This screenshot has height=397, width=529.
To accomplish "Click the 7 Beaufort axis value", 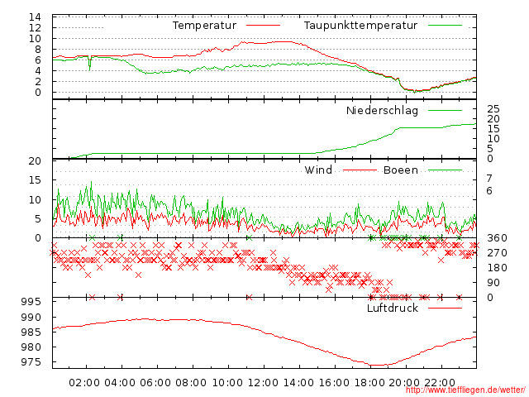I will click(x=489, y=179).
